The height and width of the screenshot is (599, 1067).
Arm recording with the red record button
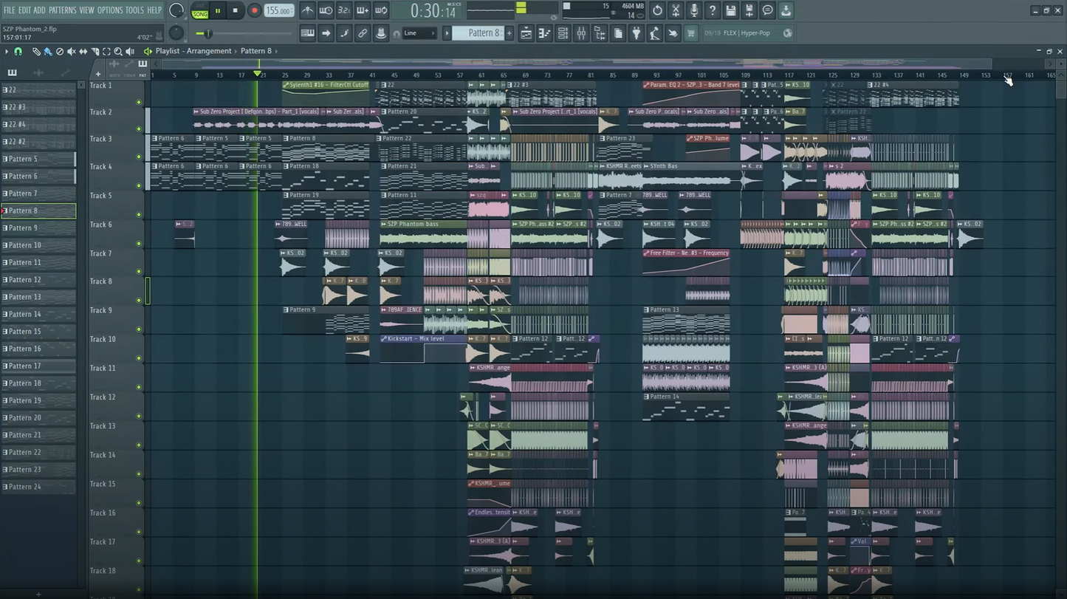click(x=254, y=10)
